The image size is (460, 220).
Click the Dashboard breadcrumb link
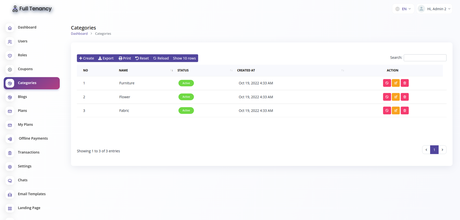79,34
